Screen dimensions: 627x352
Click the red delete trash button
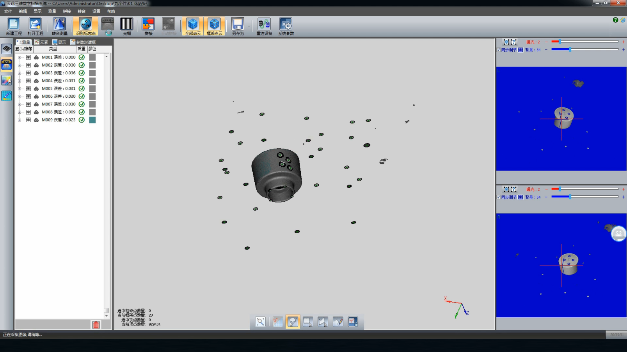(x=96, y=325)
